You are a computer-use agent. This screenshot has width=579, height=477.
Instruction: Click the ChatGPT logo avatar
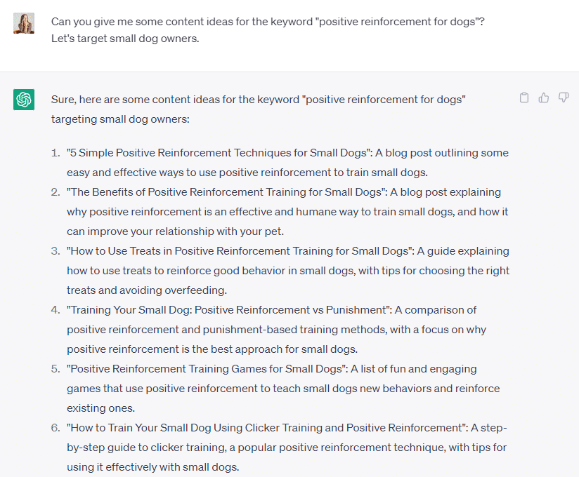coord(24,100)
